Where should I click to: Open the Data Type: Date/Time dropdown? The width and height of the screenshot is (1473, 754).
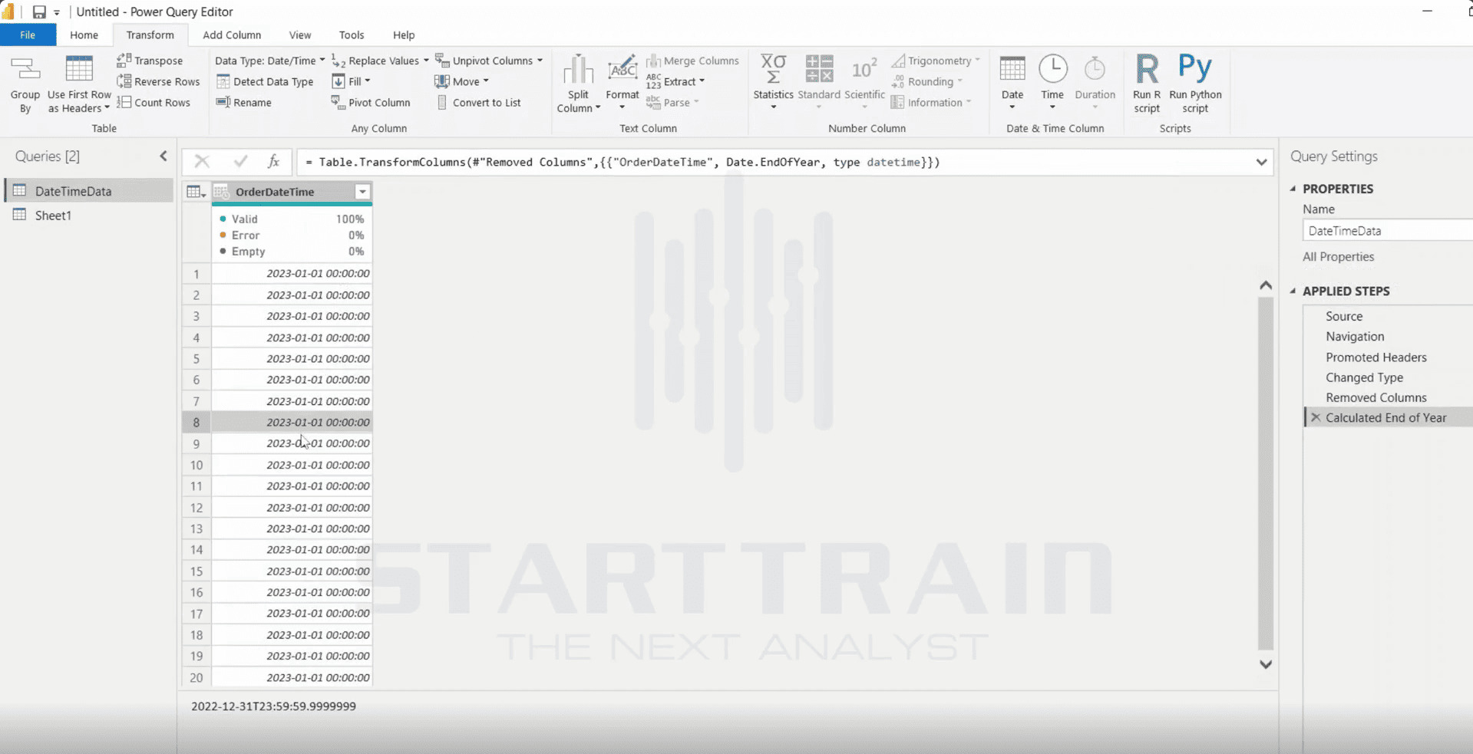269,61
